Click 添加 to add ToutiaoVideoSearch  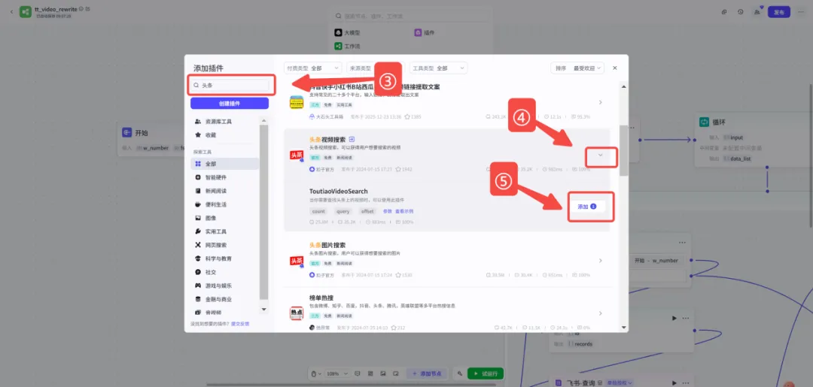(587, 207)
